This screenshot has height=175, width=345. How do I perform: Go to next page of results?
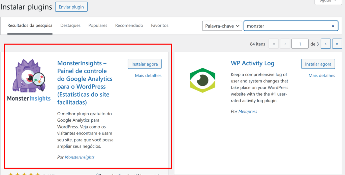[326, 44]
